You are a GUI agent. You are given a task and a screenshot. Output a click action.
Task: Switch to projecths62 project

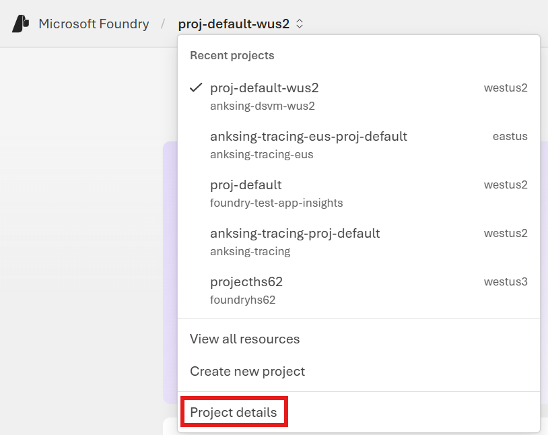click(359, 290)
